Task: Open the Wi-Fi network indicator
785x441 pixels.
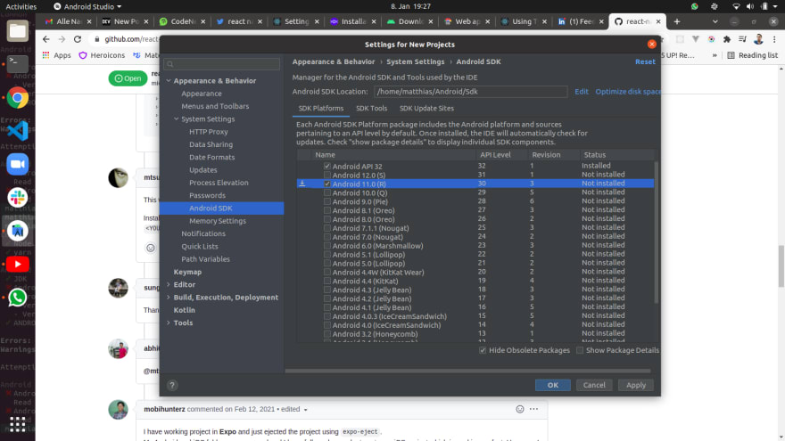Action: [x=736, y=6]
